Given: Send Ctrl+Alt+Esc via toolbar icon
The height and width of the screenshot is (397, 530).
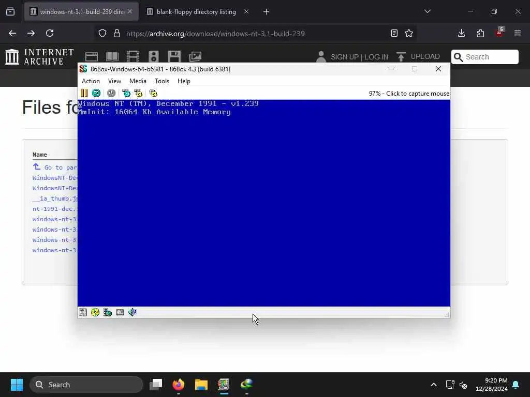Looking at the screenshot, I should click(138, 93).
